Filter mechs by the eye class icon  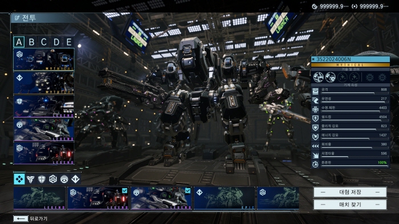click(x=64, y=179)
